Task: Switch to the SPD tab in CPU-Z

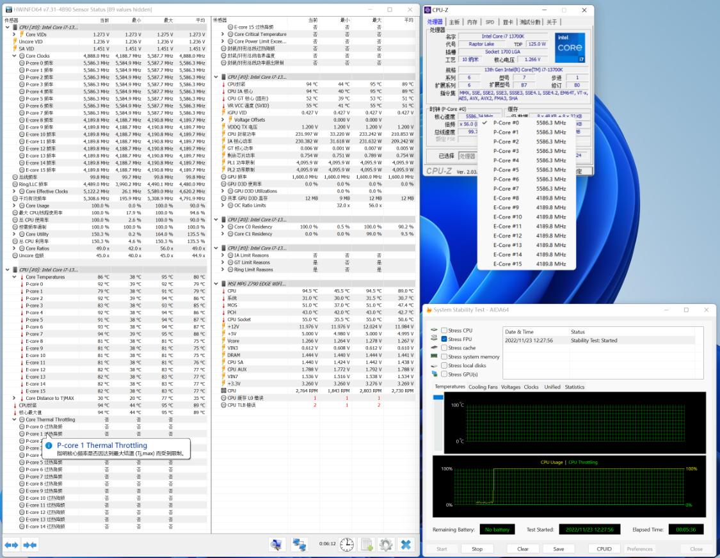Action: point(489,21)
